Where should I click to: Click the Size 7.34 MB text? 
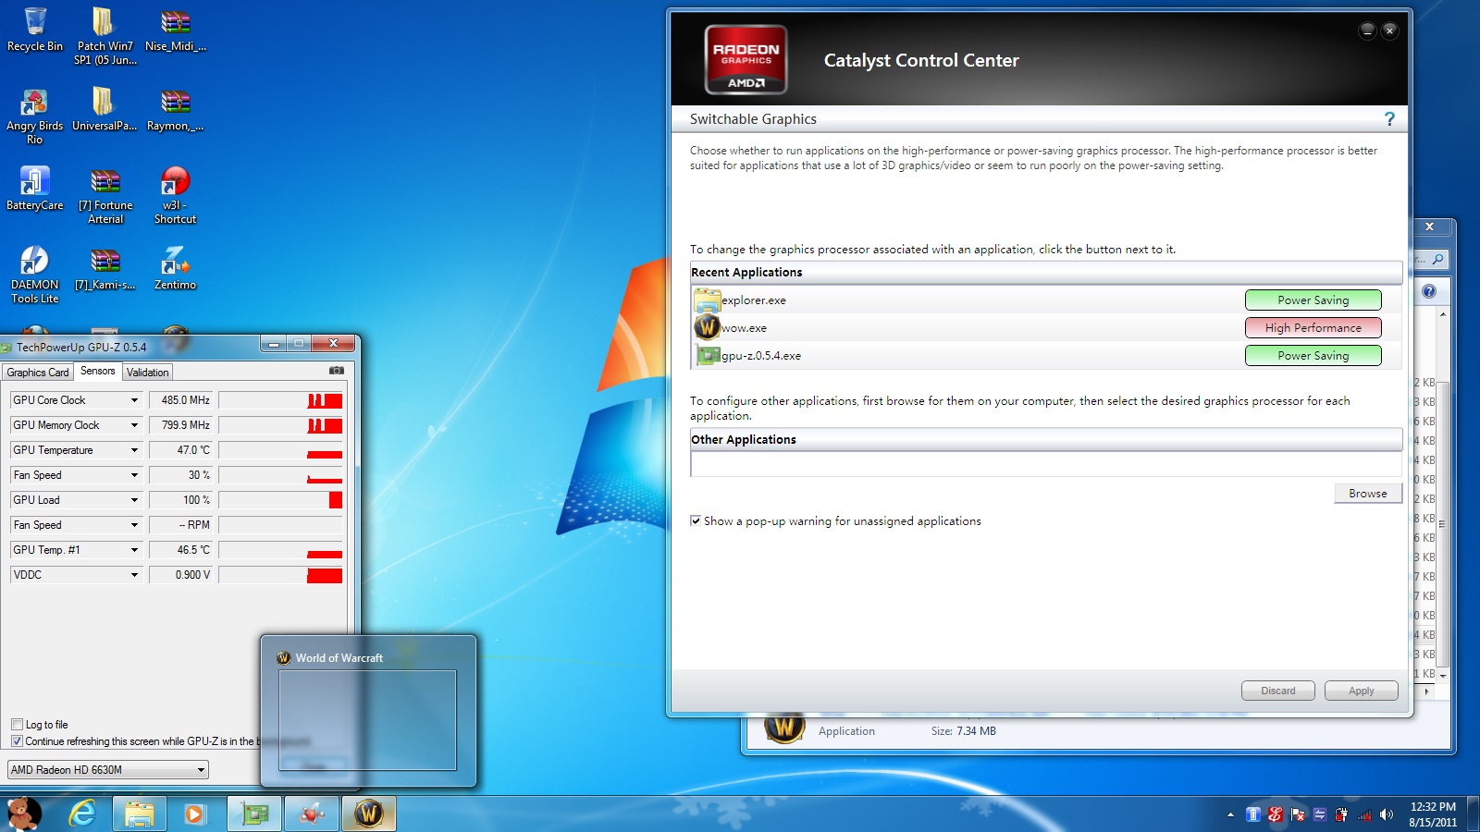coord(963,730)
